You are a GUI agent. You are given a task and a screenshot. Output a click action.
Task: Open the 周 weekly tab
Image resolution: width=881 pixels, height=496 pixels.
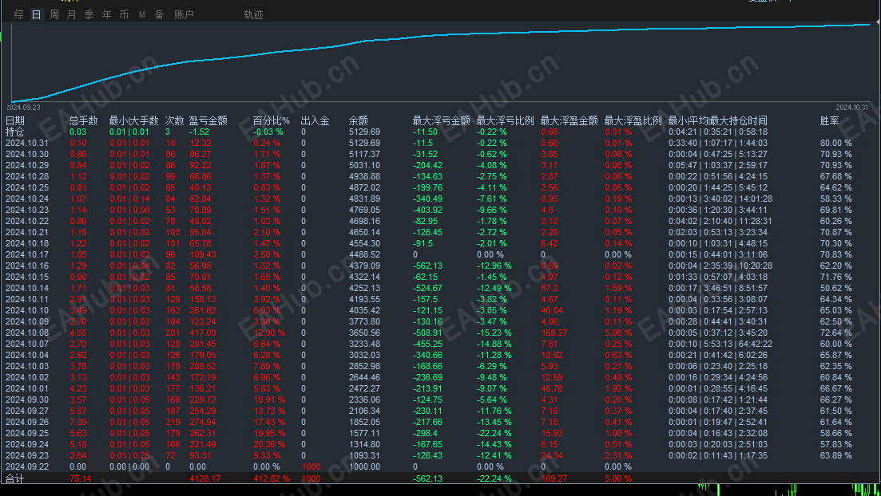coord(54,14)
